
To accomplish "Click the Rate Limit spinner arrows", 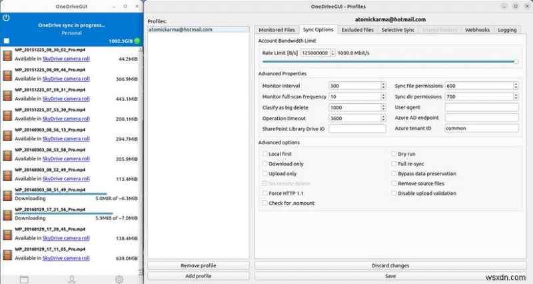I will [332, 53].
